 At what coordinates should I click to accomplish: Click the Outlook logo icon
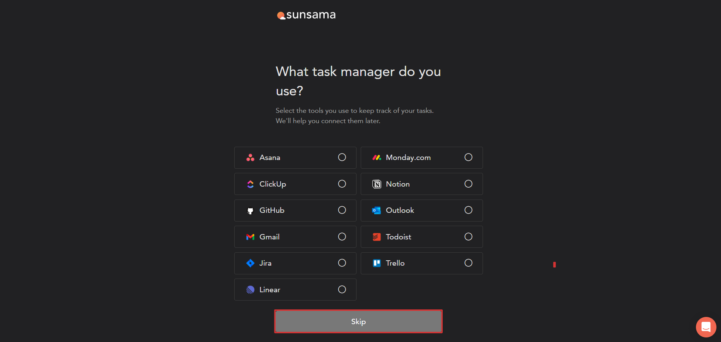[x=377, y=211]
